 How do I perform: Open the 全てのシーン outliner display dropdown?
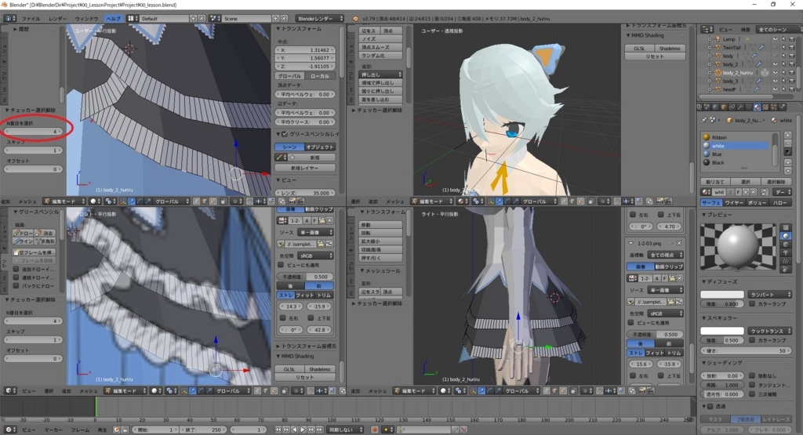[x=779, y=30]
